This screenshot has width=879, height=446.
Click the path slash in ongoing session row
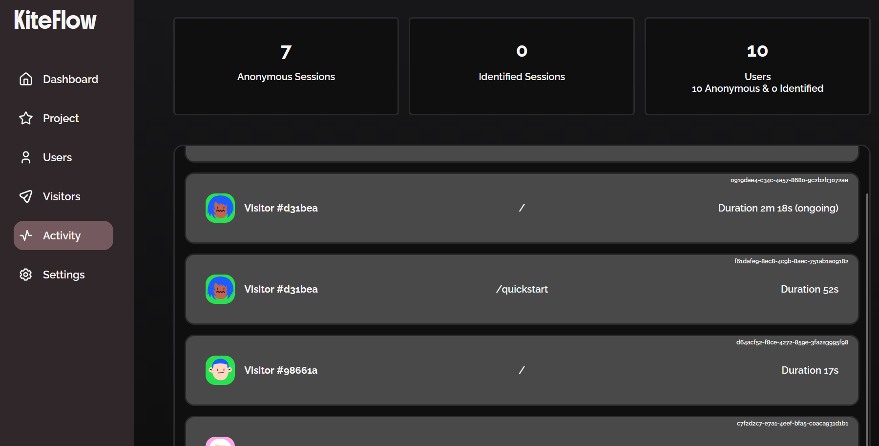click(522, 208)
